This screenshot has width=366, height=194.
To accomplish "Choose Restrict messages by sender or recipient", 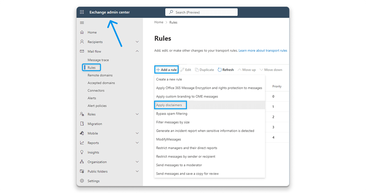I will (210, 156).
